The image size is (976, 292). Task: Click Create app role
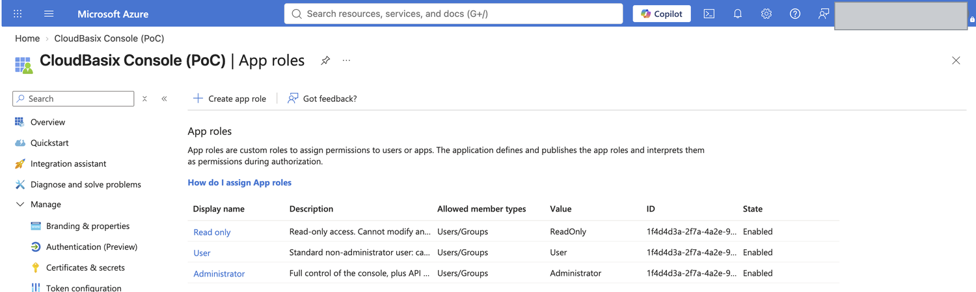[230, 99]
